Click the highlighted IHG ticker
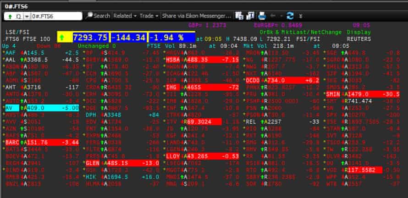Image resolution: width=408 pixels, height=198 pixels. pos(173,87)
